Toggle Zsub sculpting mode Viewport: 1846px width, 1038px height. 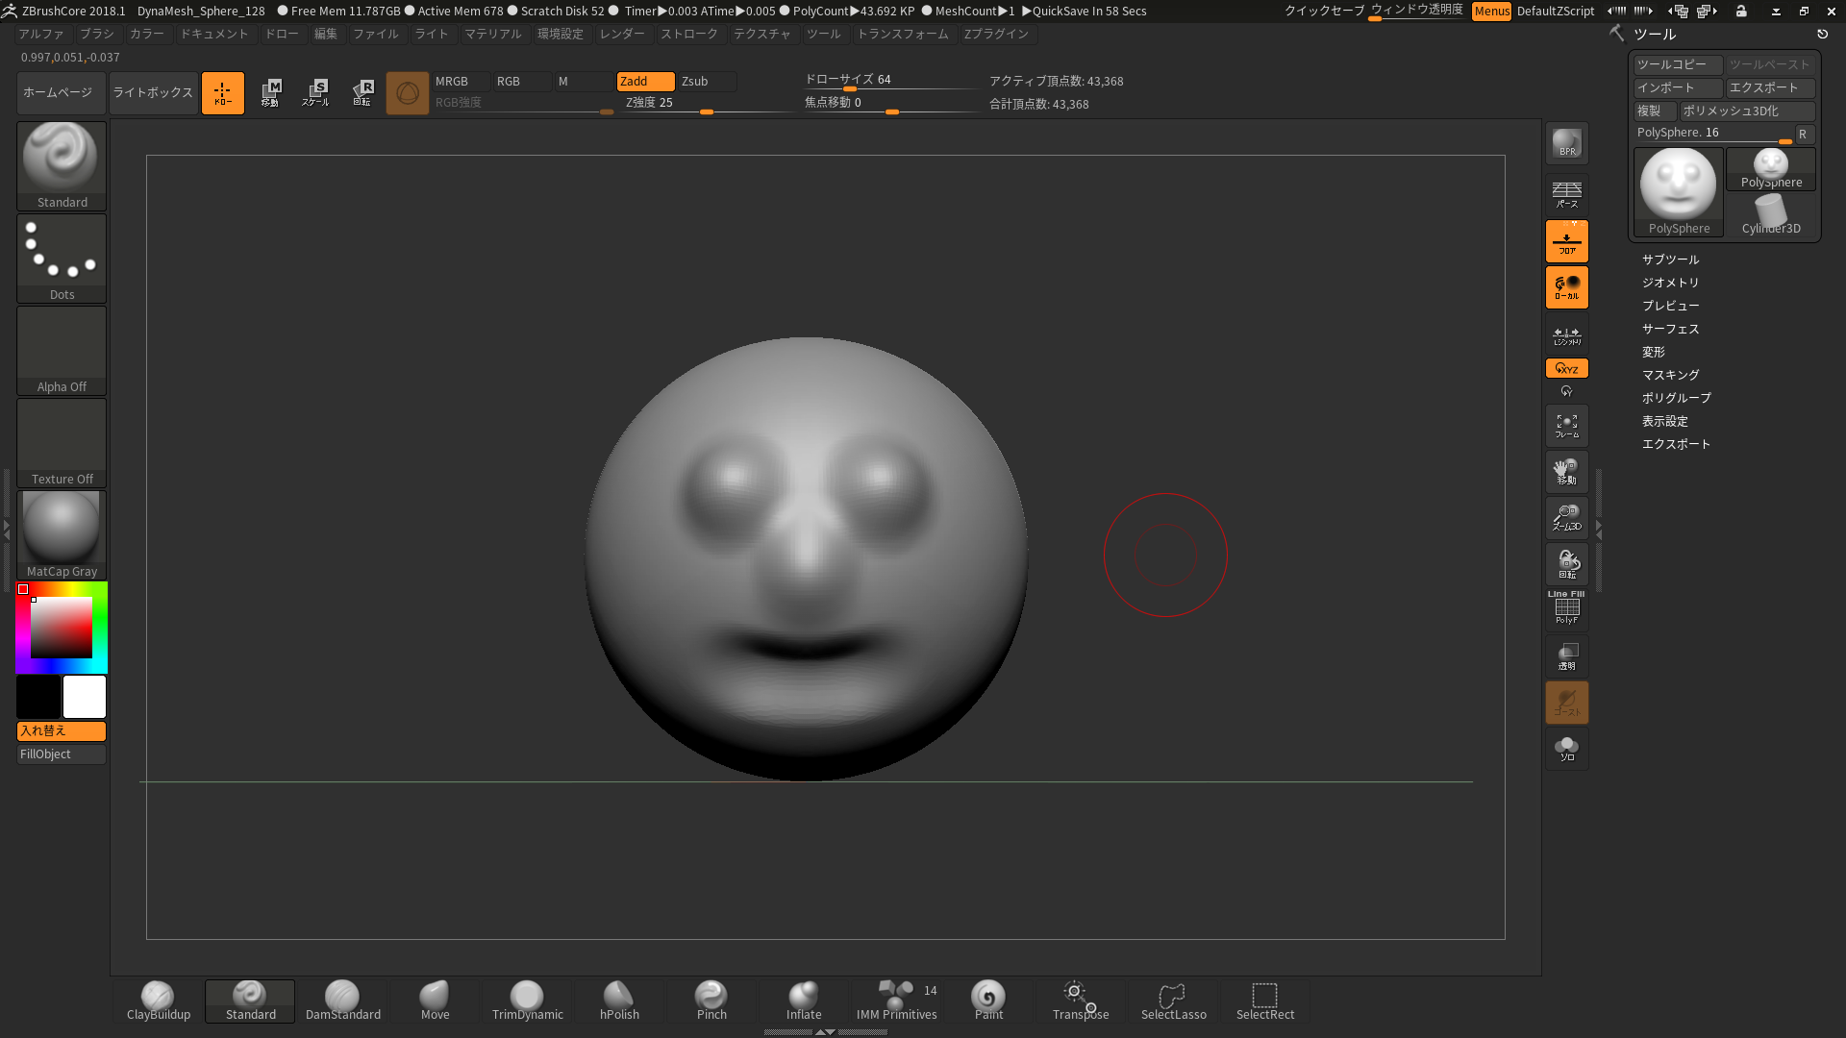(x=695, y=80)
